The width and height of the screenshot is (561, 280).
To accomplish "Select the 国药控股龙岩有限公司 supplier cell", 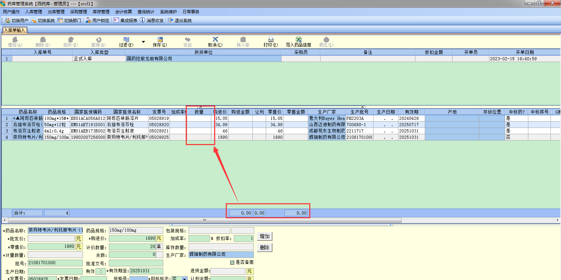I will [204, 59].
